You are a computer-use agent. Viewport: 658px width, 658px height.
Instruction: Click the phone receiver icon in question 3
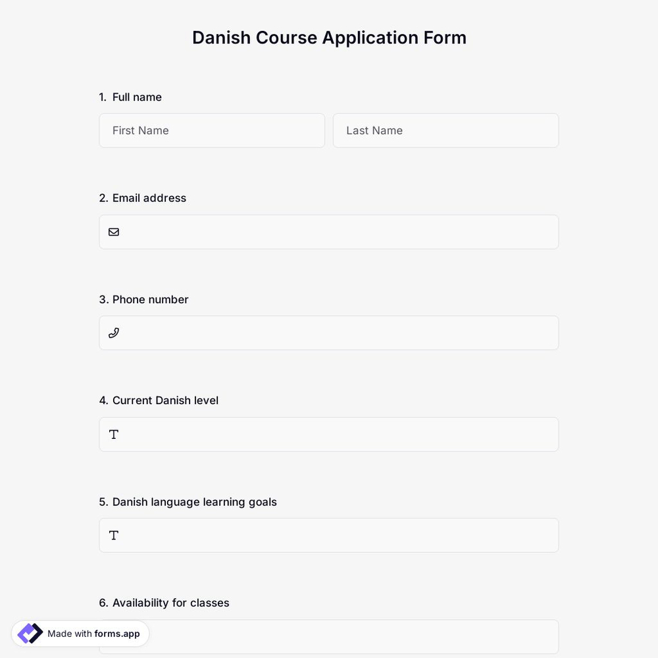pyautogui.click(x=113, y=332)
